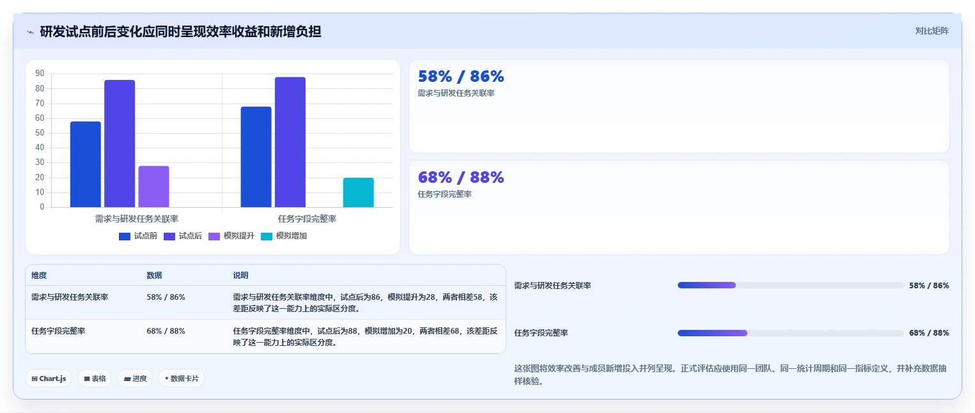Click the title 研发试点前后变化应同时呈现效率收益和新增负担
This screenshot has height=413, width=975.
(180, 31)
